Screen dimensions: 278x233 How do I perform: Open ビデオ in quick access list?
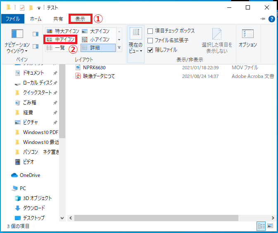pos(29,162)
